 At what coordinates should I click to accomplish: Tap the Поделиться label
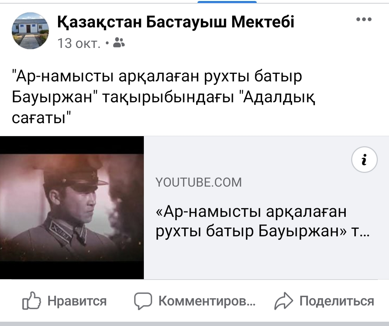click(x=337, y=301)
